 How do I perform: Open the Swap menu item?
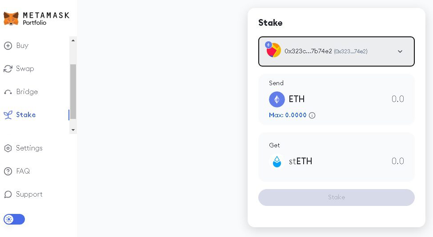pyautogui.click(x=25, y=69)
